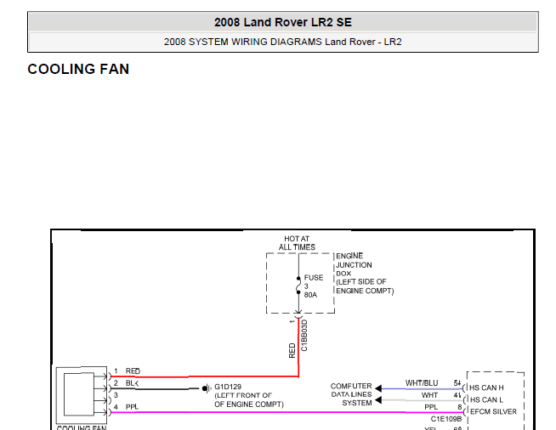The width and height of the screenshot is (556, 430).
Task: Click the cooling fan component symbol
Action: pos(82,394)
